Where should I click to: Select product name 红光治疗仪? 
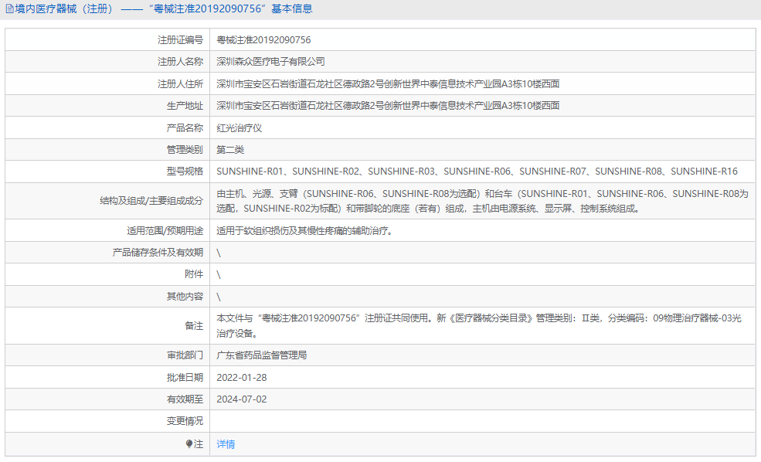click(240, 127)
